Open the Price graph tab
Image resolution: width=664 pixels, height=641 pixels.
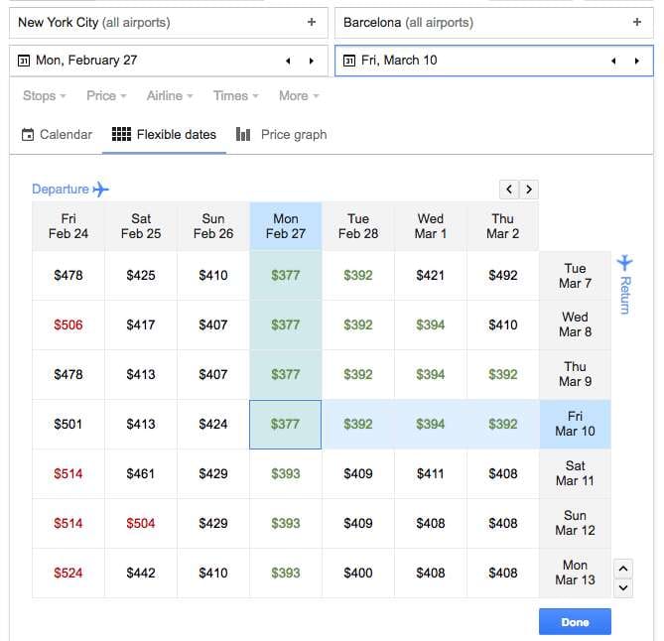click(281, 135)
